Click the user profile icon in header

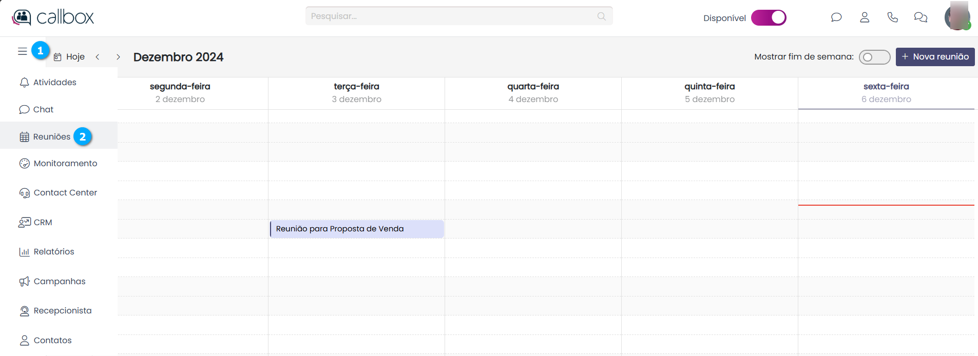(865, 17)
